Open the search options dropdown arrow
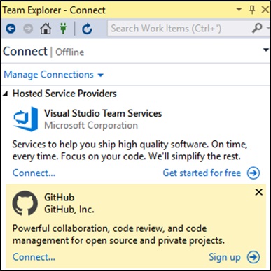 pos(267,29)
